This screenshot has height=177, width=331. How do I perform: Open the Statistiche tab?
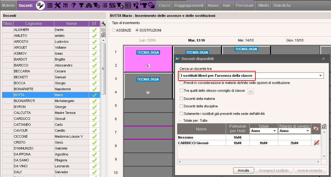[282, 6]
